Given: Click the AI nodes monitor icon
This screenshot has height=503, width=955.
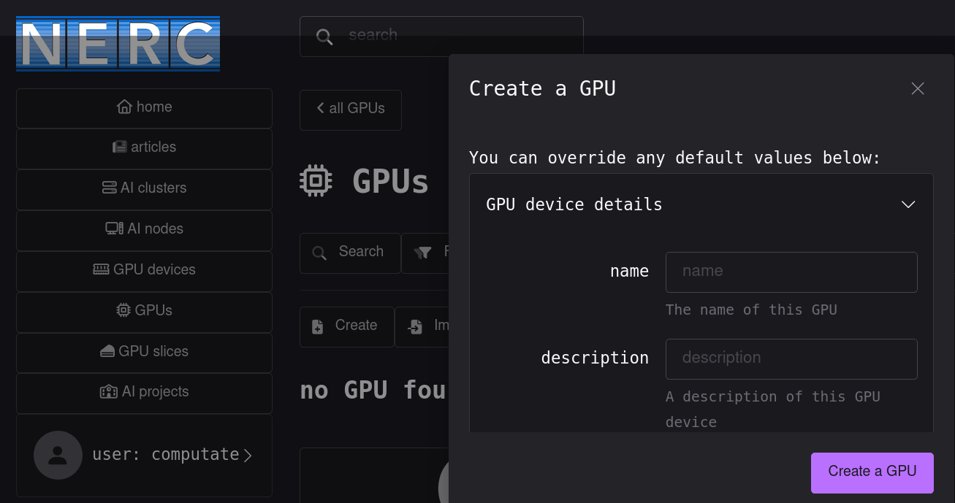Looking at the screenshot, I should click(115, 229).
